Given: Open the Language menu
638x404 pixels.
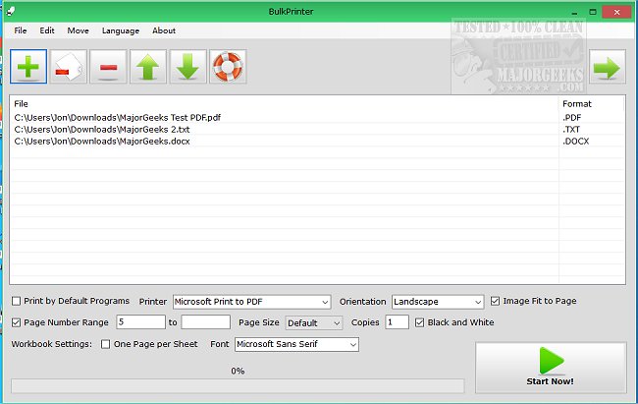Looking at the screenshot, I should (121, 30).
